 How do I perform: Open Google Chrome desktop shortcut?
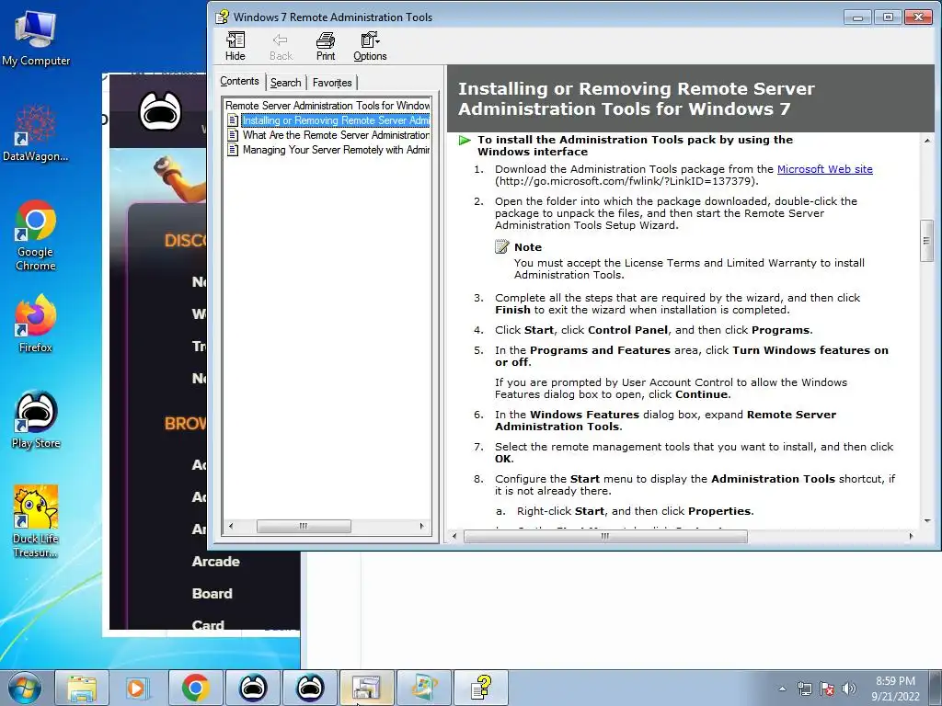click(x=36, y=235)
